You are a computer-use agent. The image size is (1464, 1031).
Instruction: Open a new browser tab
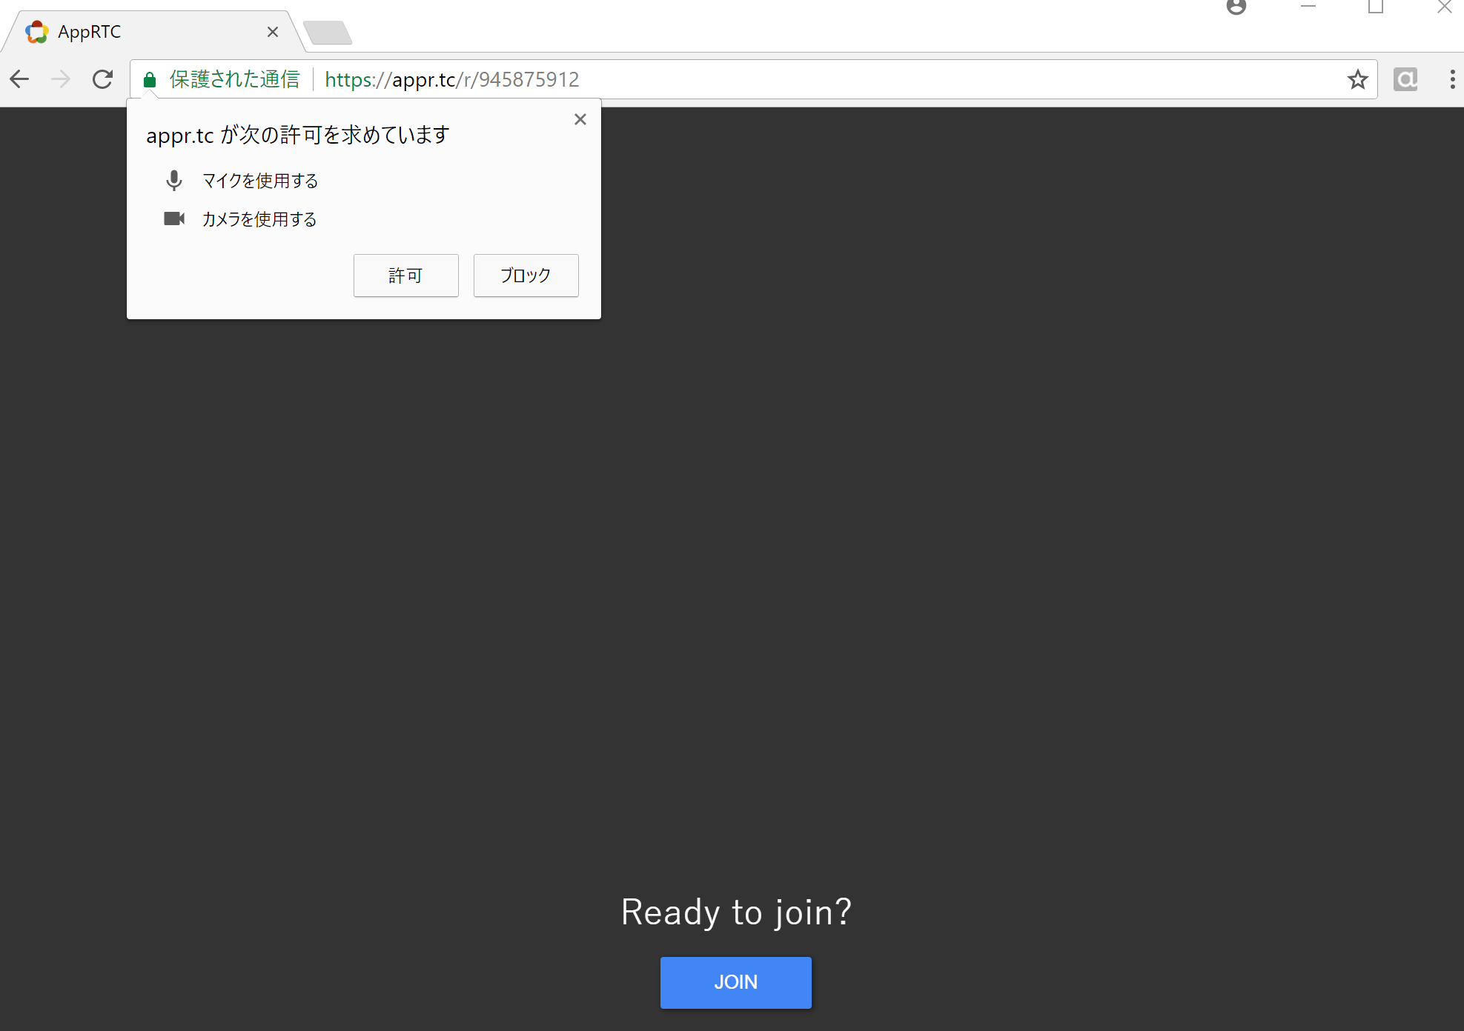click(x=329, y=32)
